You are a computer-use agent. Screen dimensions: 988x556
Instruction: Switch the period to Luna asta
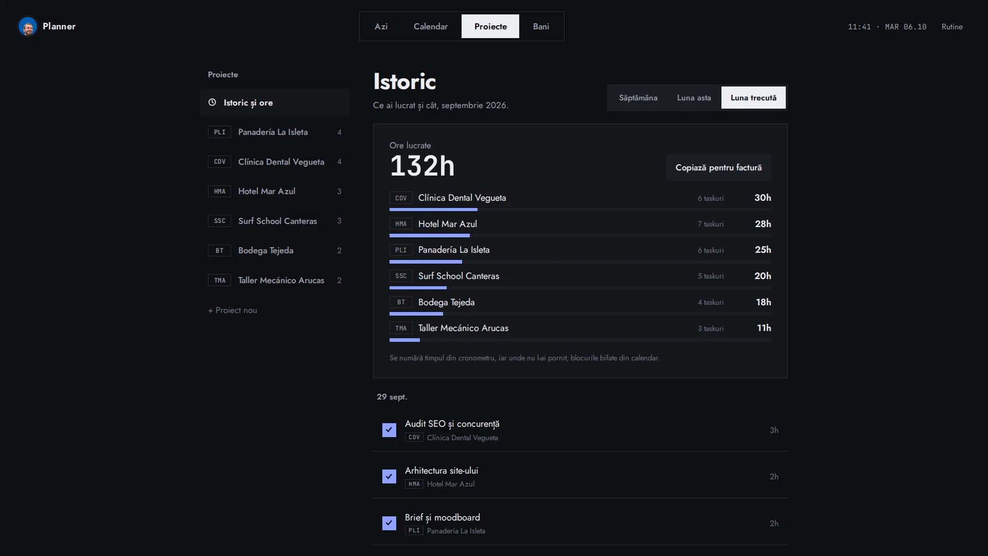[694, 98]
